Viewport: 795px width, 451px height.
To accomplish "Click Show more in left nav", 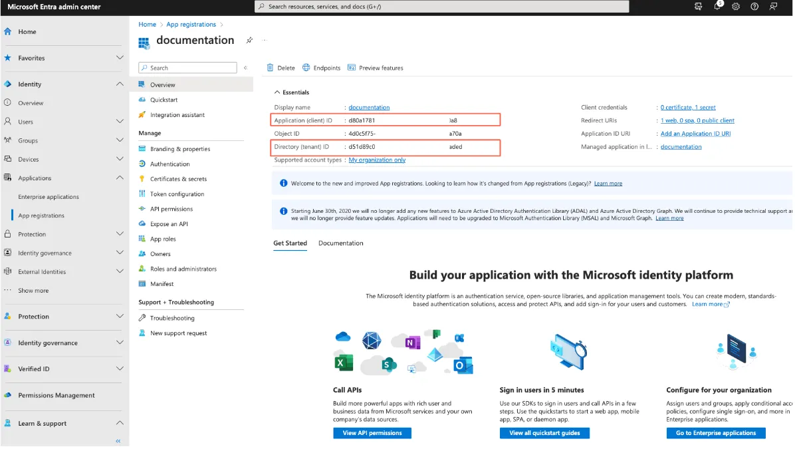I will pyautogui.click(x=33, y=291).
